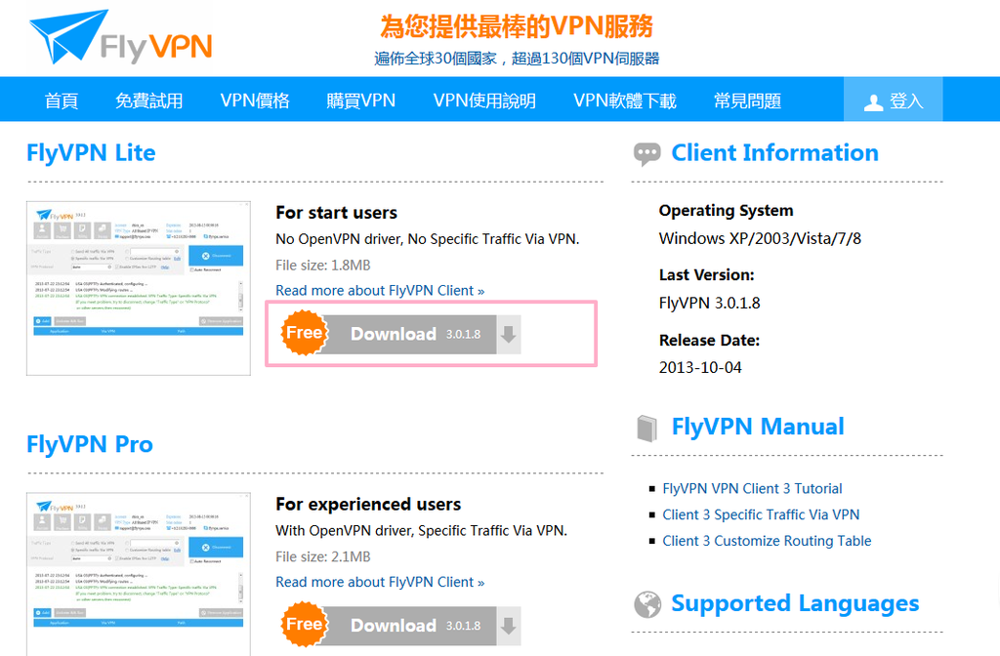Viewport: 1000px width, 656px height.
Task: Click the 'FlyVPN 3.0.1.8' version text
Action: tap(709, 304)
